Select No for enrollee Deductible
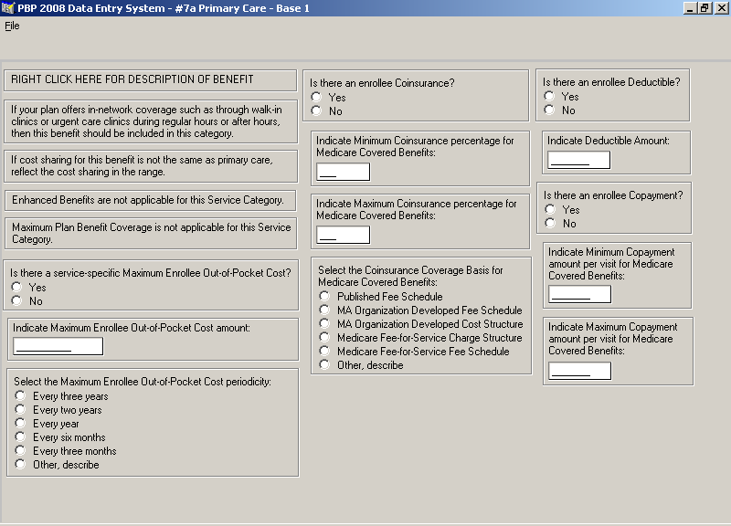The width and height of the screenshot is (731, 526). point(549,110)
